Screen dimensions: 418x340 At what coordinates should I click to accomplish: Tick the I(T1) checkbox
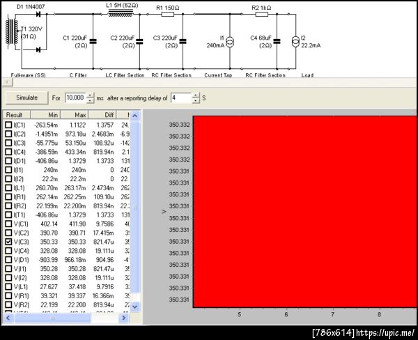coord(9,215)
